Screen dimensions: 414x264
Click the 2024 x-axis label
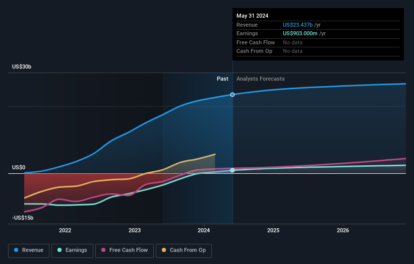(204, 230)
